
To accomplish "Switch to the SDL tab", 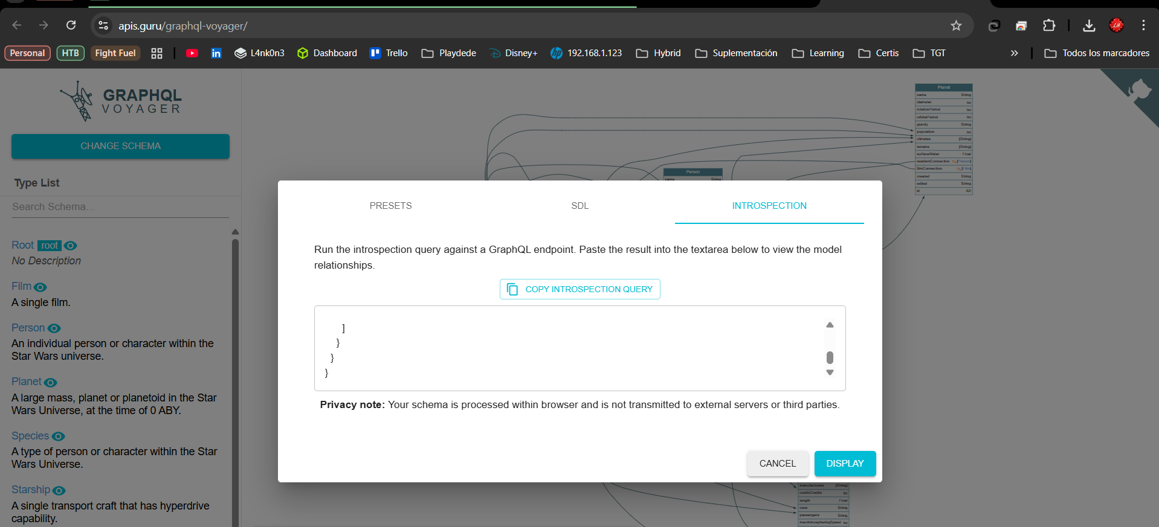I will pos(579,206).
